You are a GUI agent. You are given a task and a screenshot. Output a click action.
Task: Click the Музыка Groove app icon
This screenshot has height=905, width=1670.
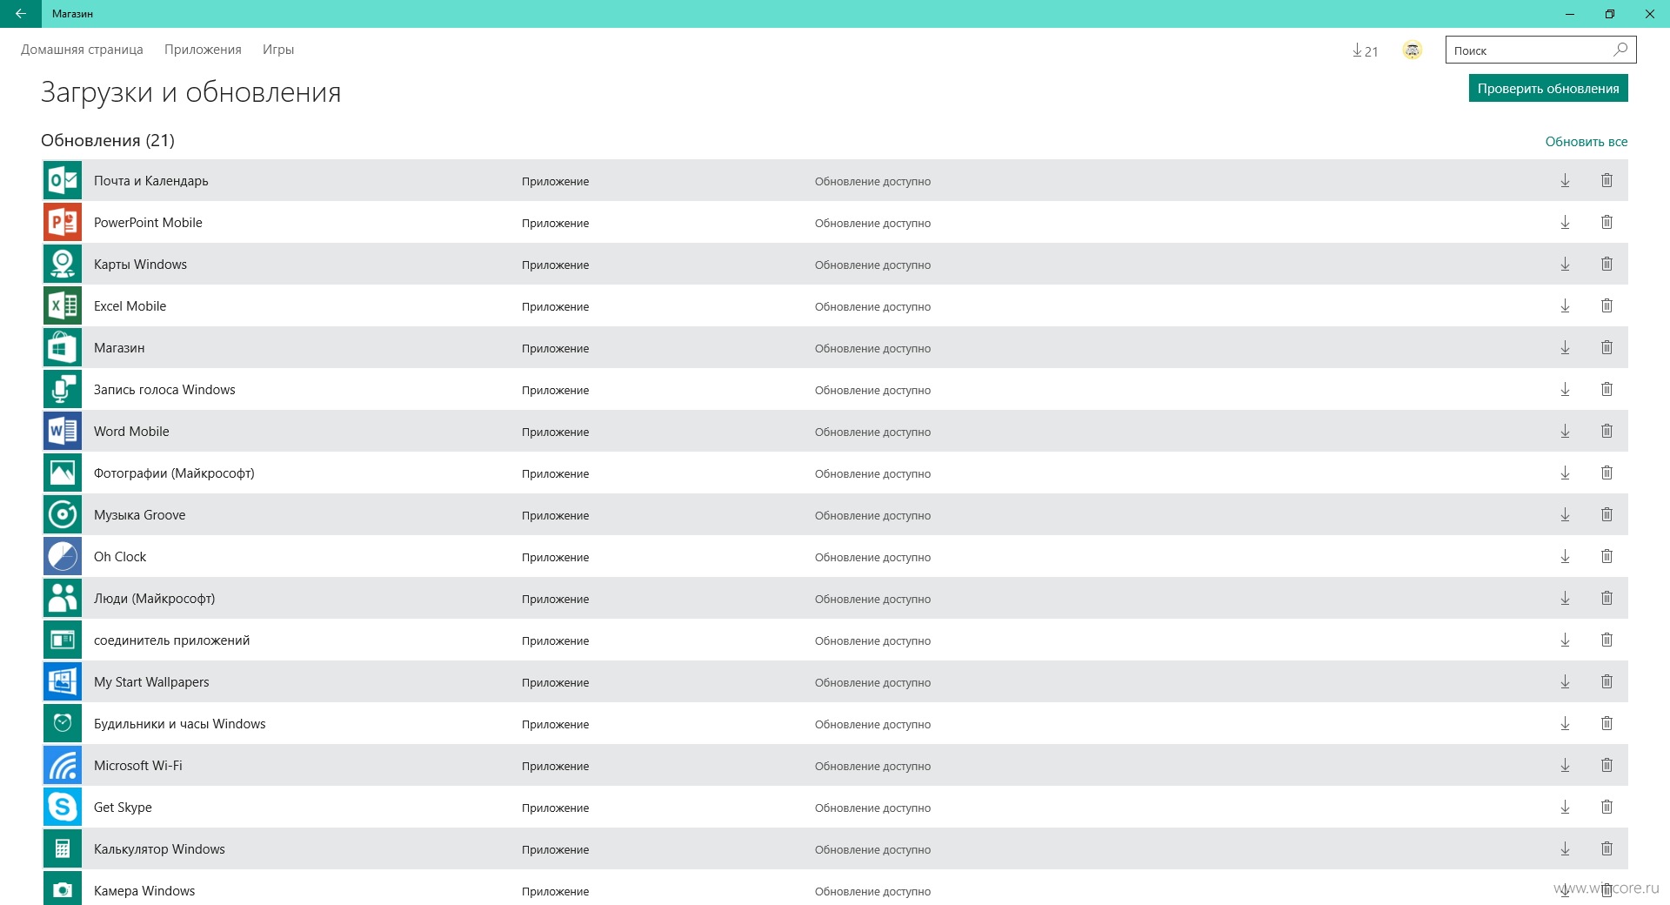click(63, 514)
